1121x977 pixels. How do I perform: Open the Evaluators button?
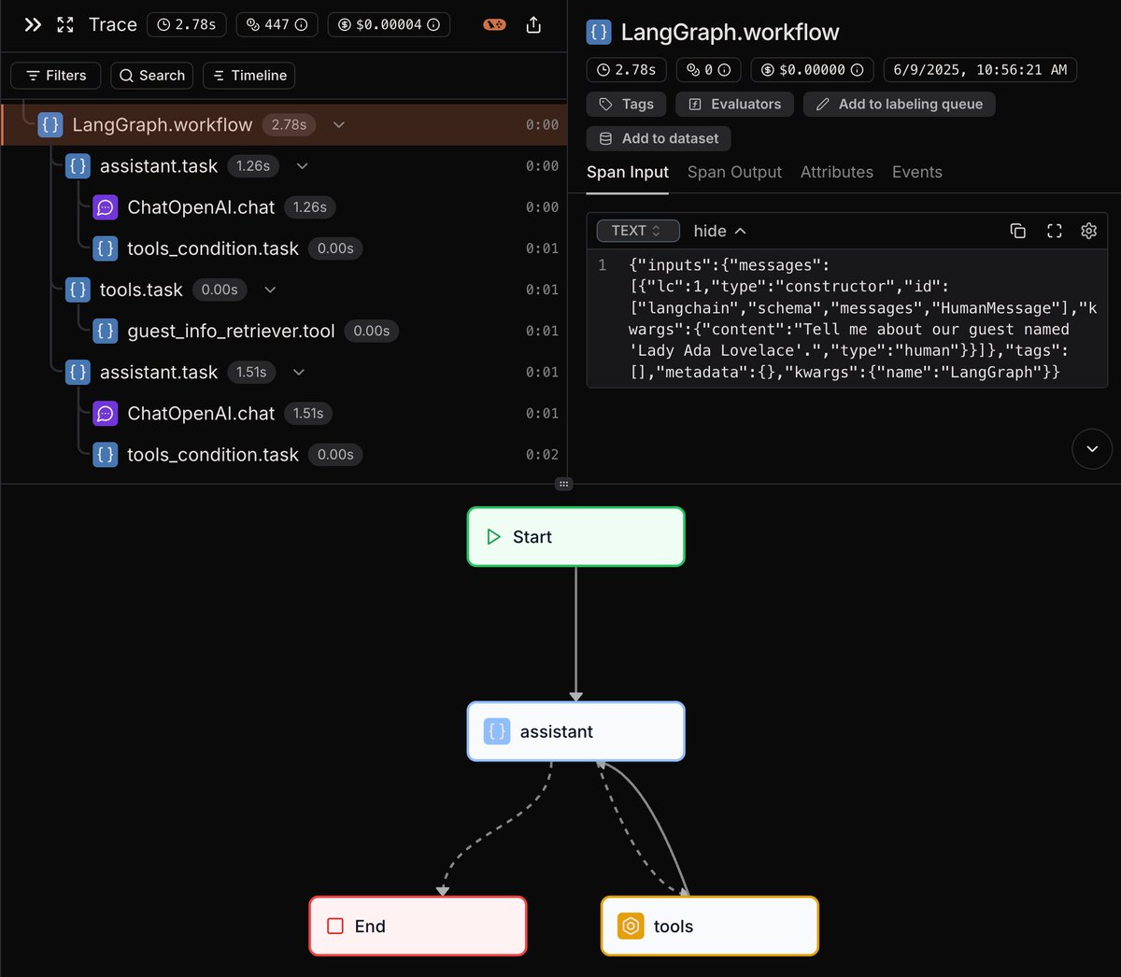pos(735,104)
